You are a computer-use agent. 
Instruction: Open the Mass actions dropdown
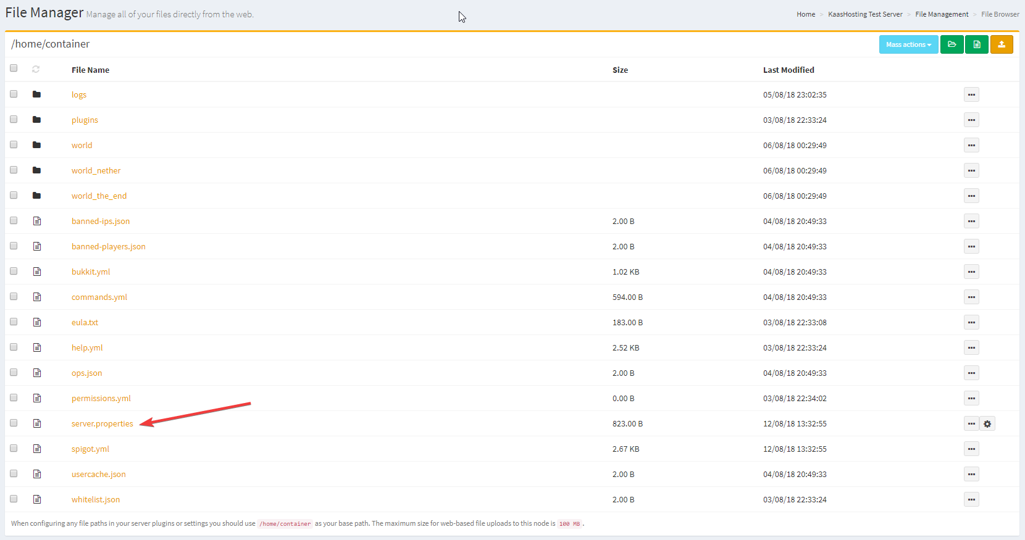[x=908, y=44]
